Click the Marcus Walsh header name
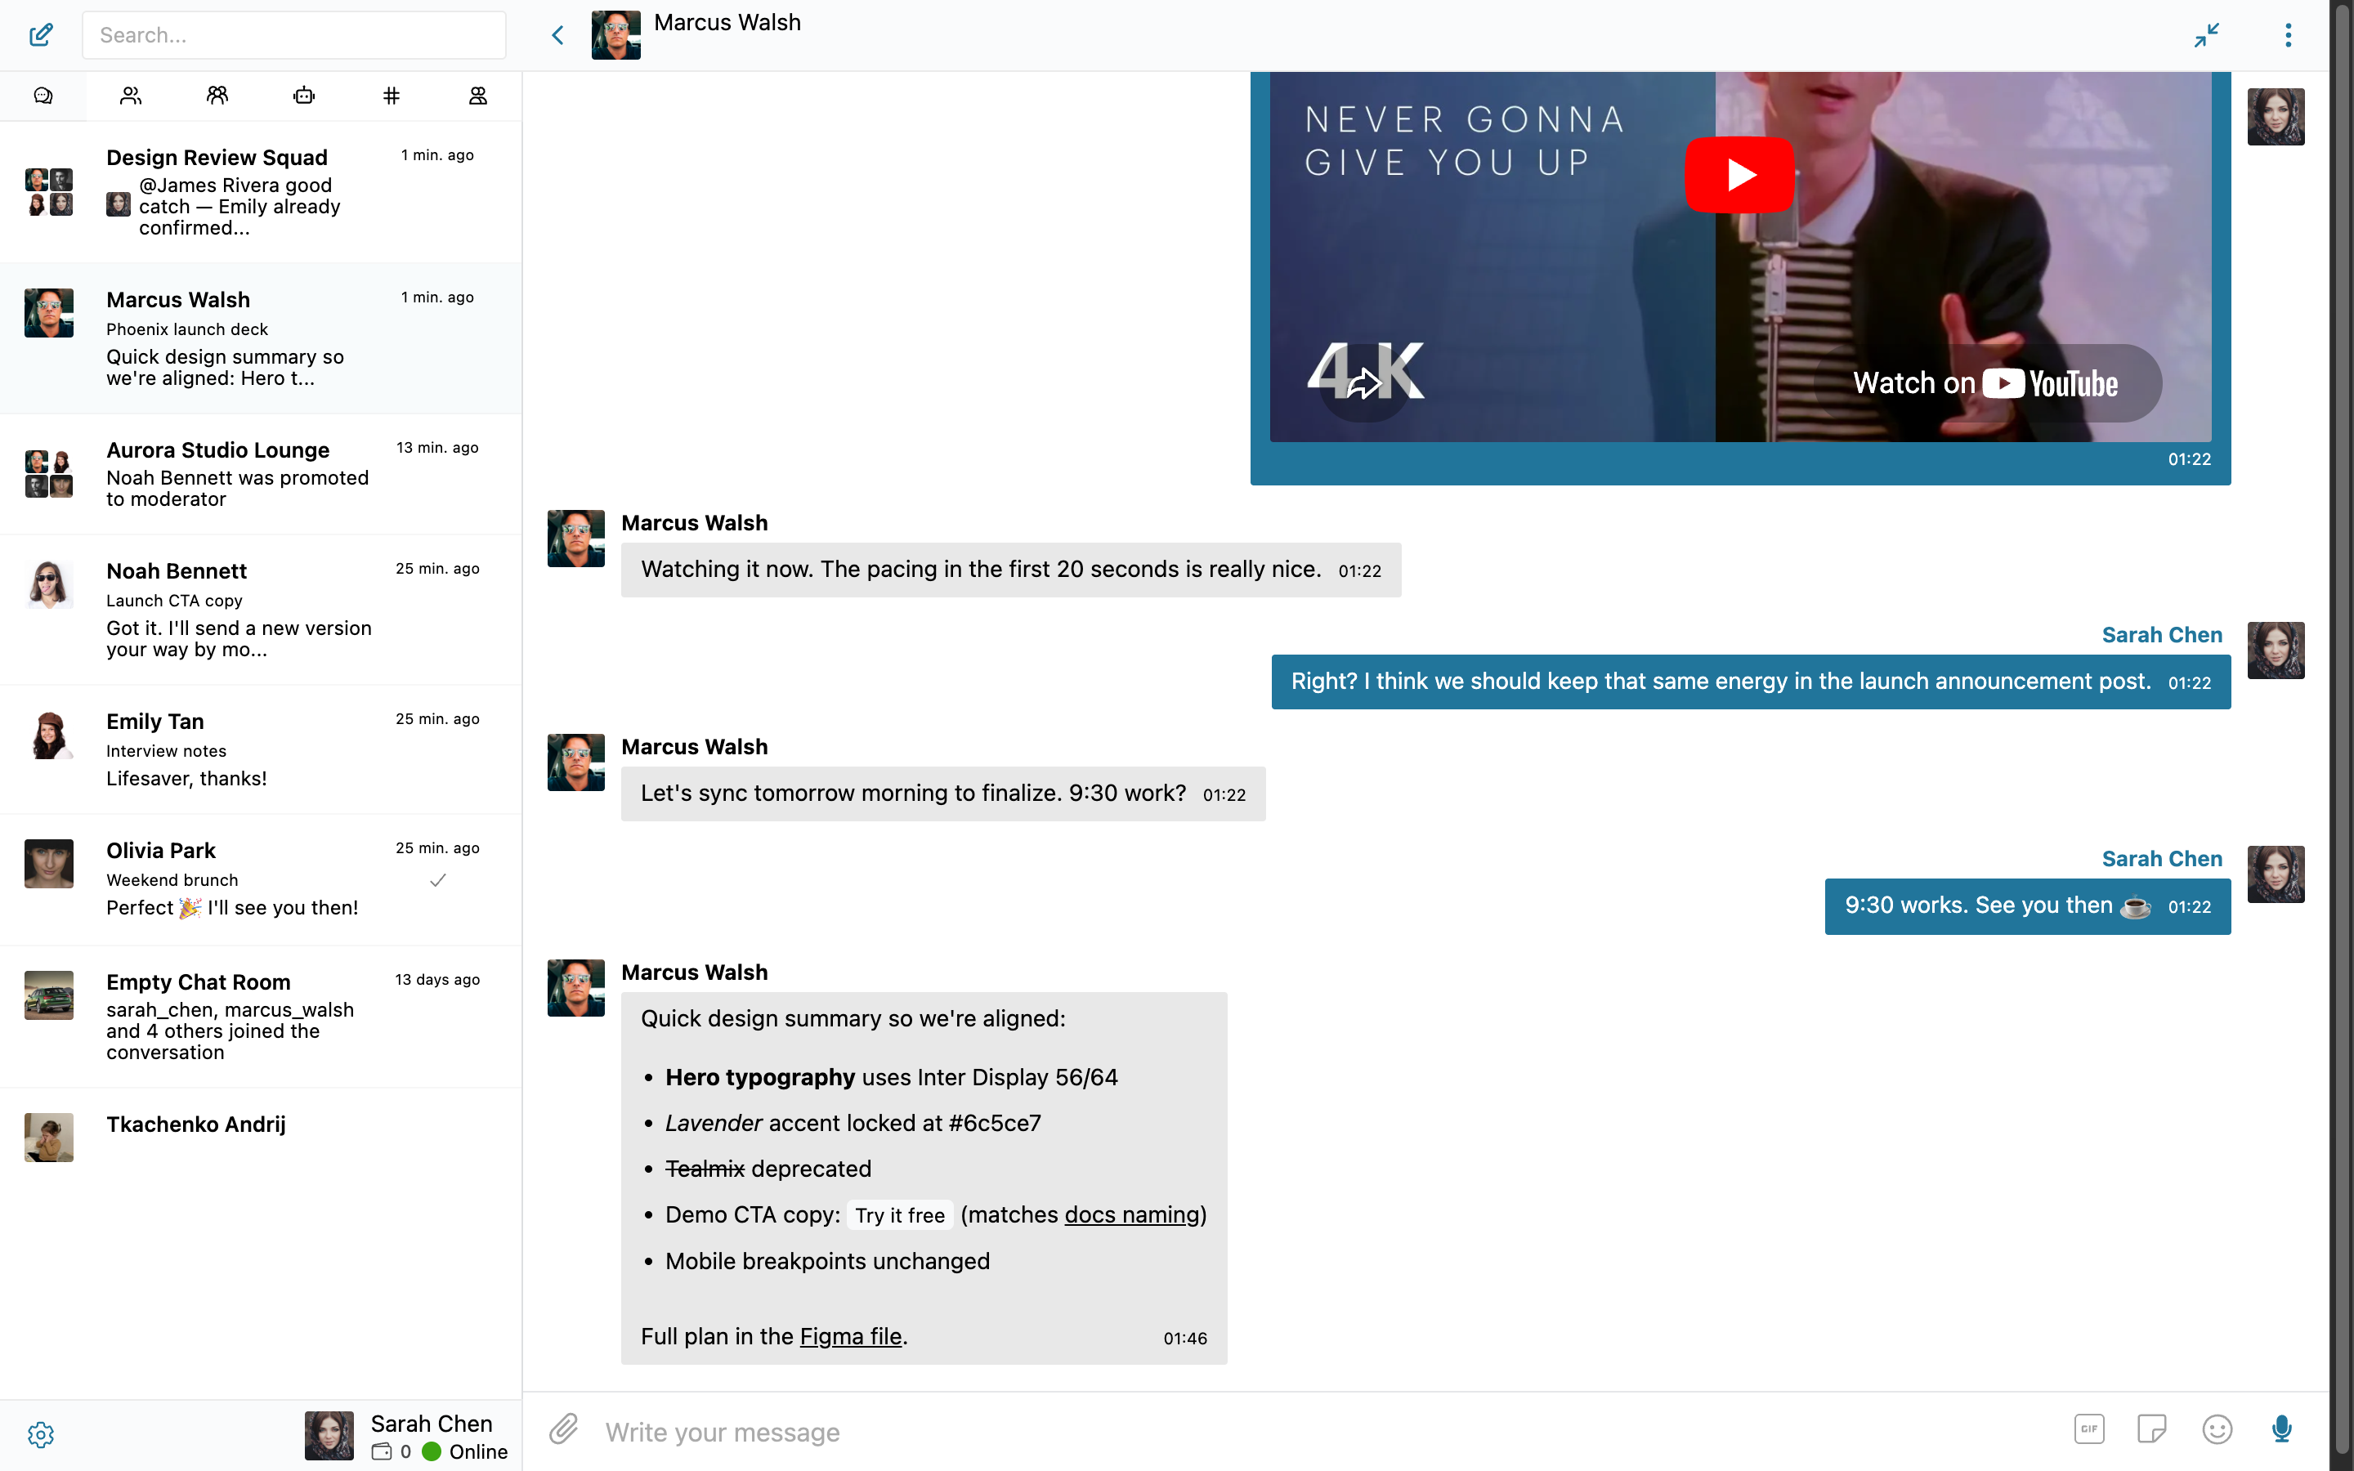The height and width of the screenshot is (1471, 2354). 727,22
